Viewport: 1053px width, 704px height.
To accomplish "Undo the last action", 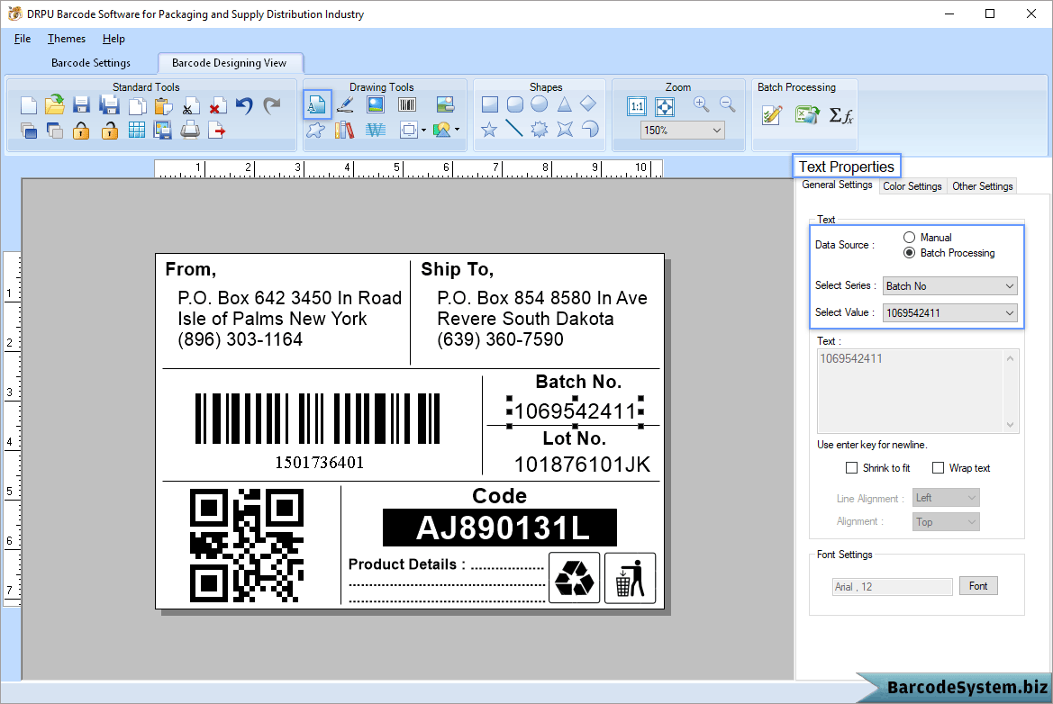I will [x=244, y=105].
